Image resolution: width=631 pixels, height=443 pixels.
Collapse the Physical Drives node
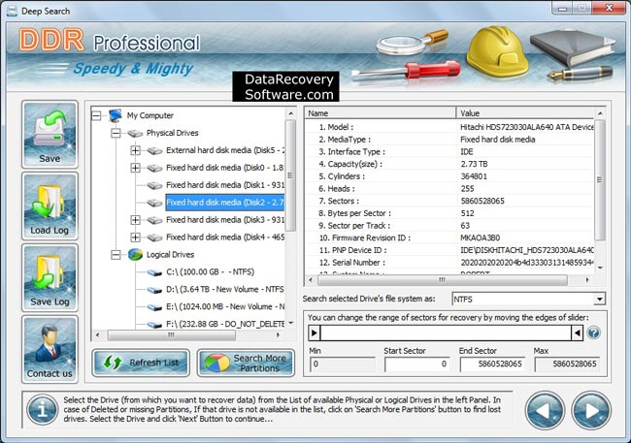(x=116, y=133)
